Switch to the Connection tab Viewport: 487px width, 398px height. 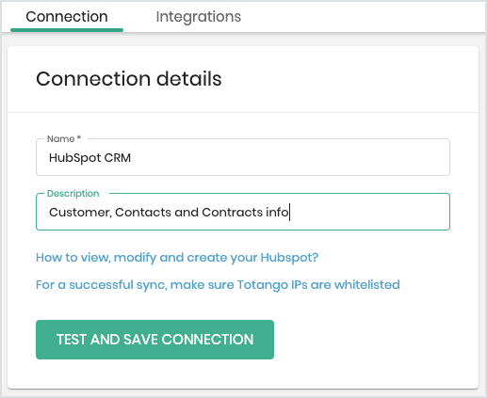67,17
